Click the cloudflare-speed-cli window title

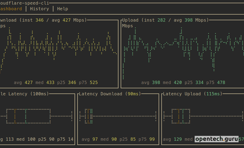pyautogui.click(x=24, y=3)
